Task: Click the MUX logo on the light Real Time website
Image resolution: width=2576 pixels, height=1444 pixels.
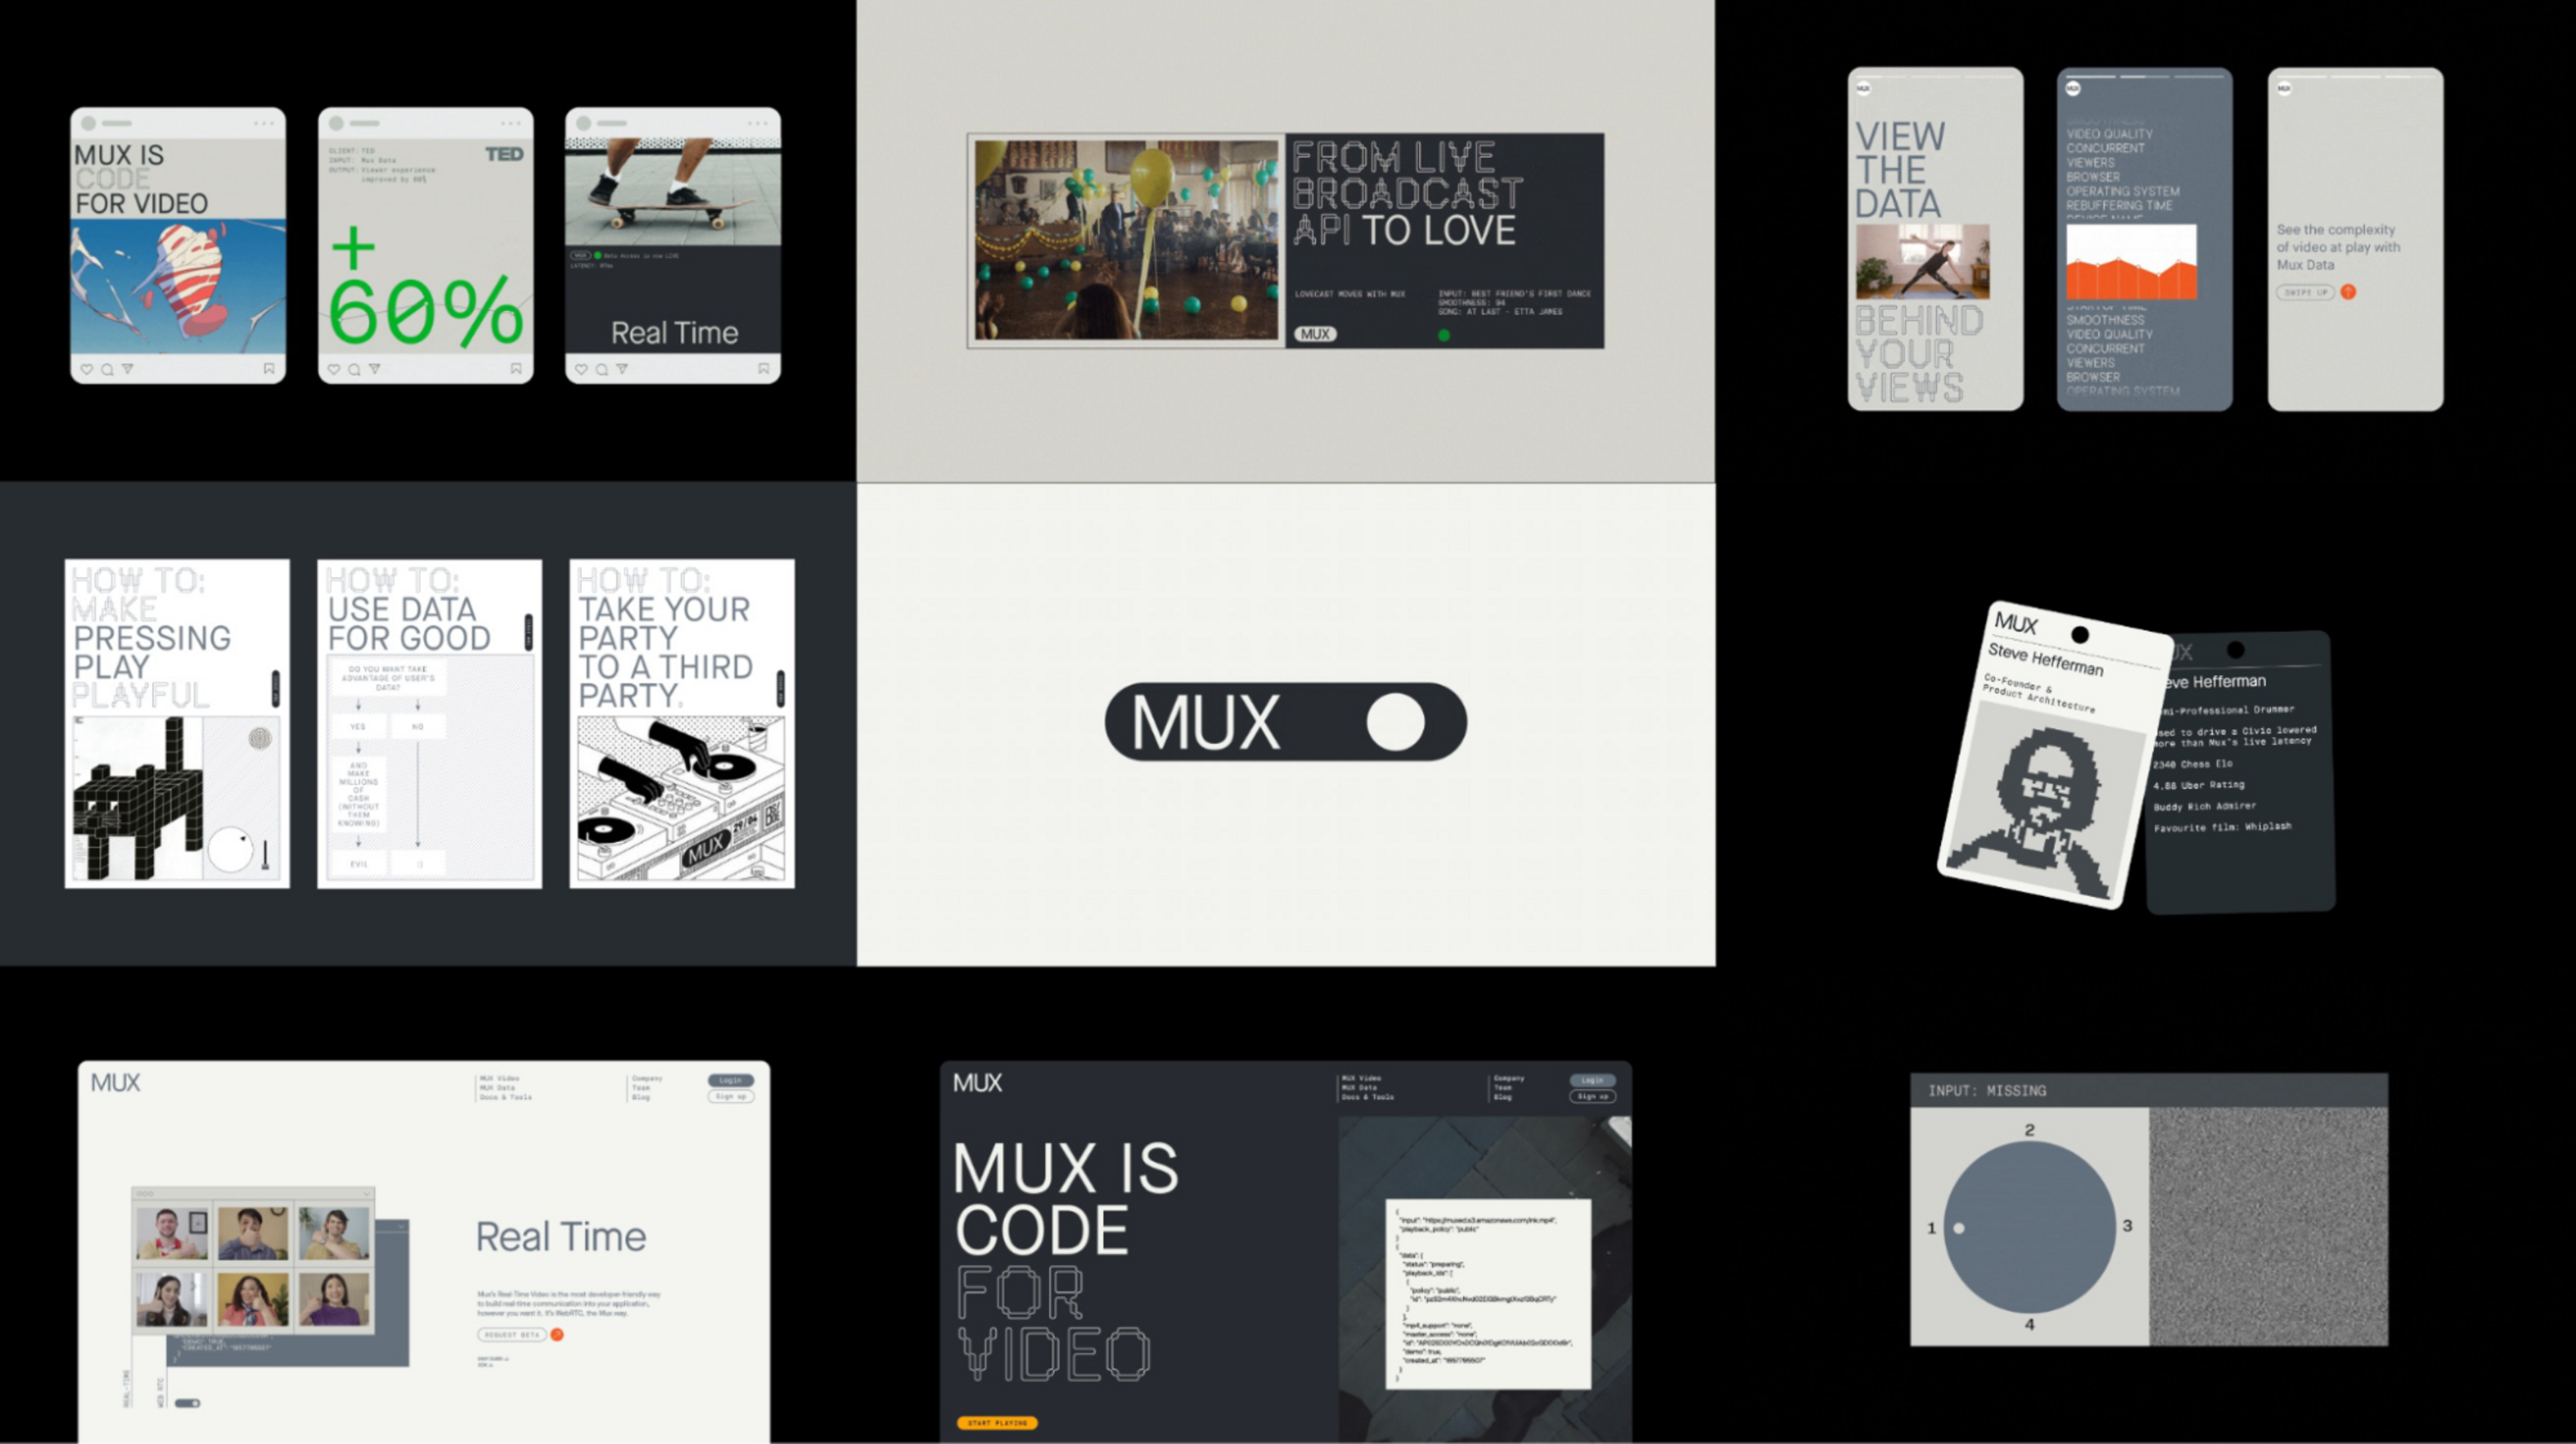Action: coord(115,1083)
